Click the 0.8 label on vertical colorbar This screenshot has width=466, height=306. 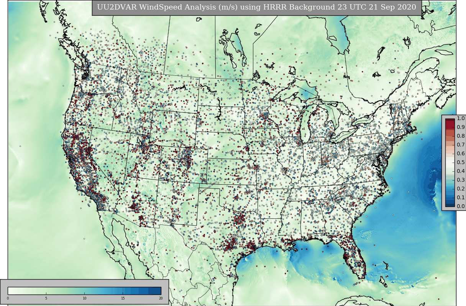[461, 136]
